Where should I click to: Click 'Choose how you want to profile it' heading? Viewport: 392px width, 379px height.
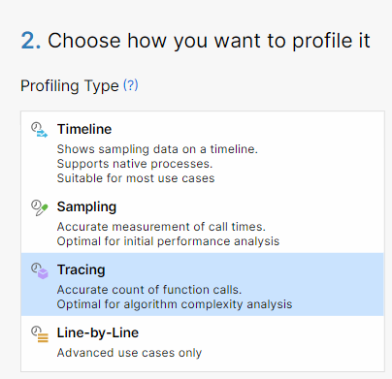coord(209,41)
